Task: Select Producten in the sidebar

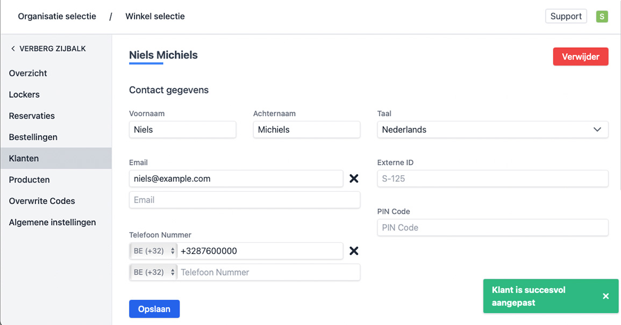Action: tap(29, 180)
